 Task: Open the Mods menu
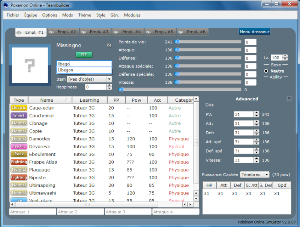[67, 15]
